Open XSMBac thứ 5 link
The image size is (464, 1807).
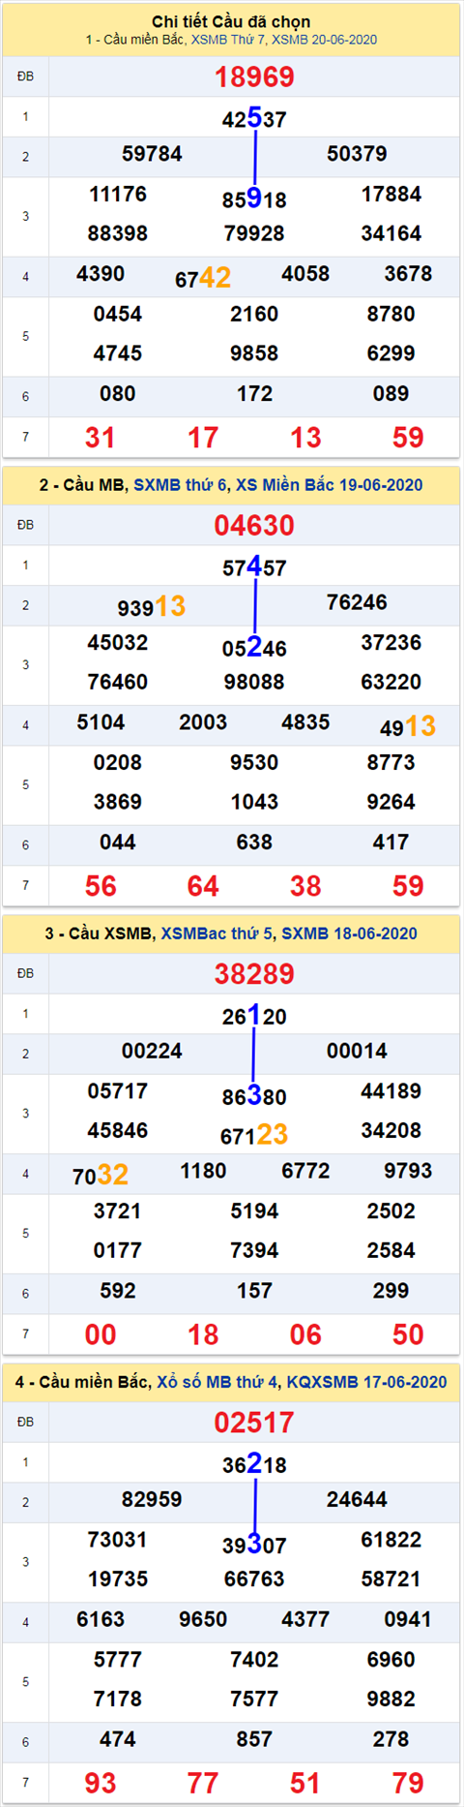coord(217,934)
